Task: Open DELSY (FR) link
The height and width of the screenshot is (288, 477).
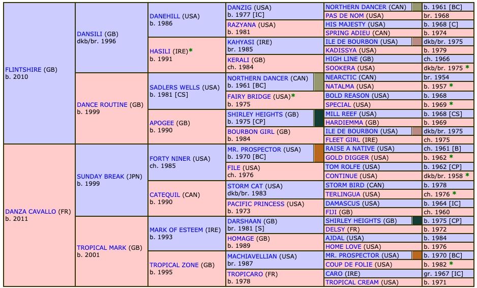Action: (x=335, y=229)
